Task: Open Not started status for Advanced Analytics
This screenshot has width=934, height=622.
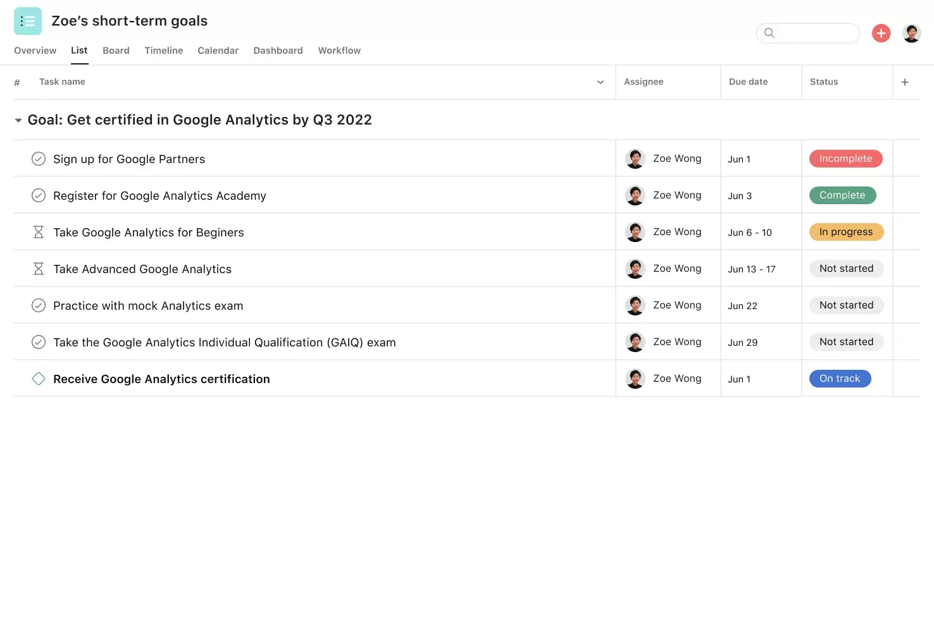Action: point(846,269)
